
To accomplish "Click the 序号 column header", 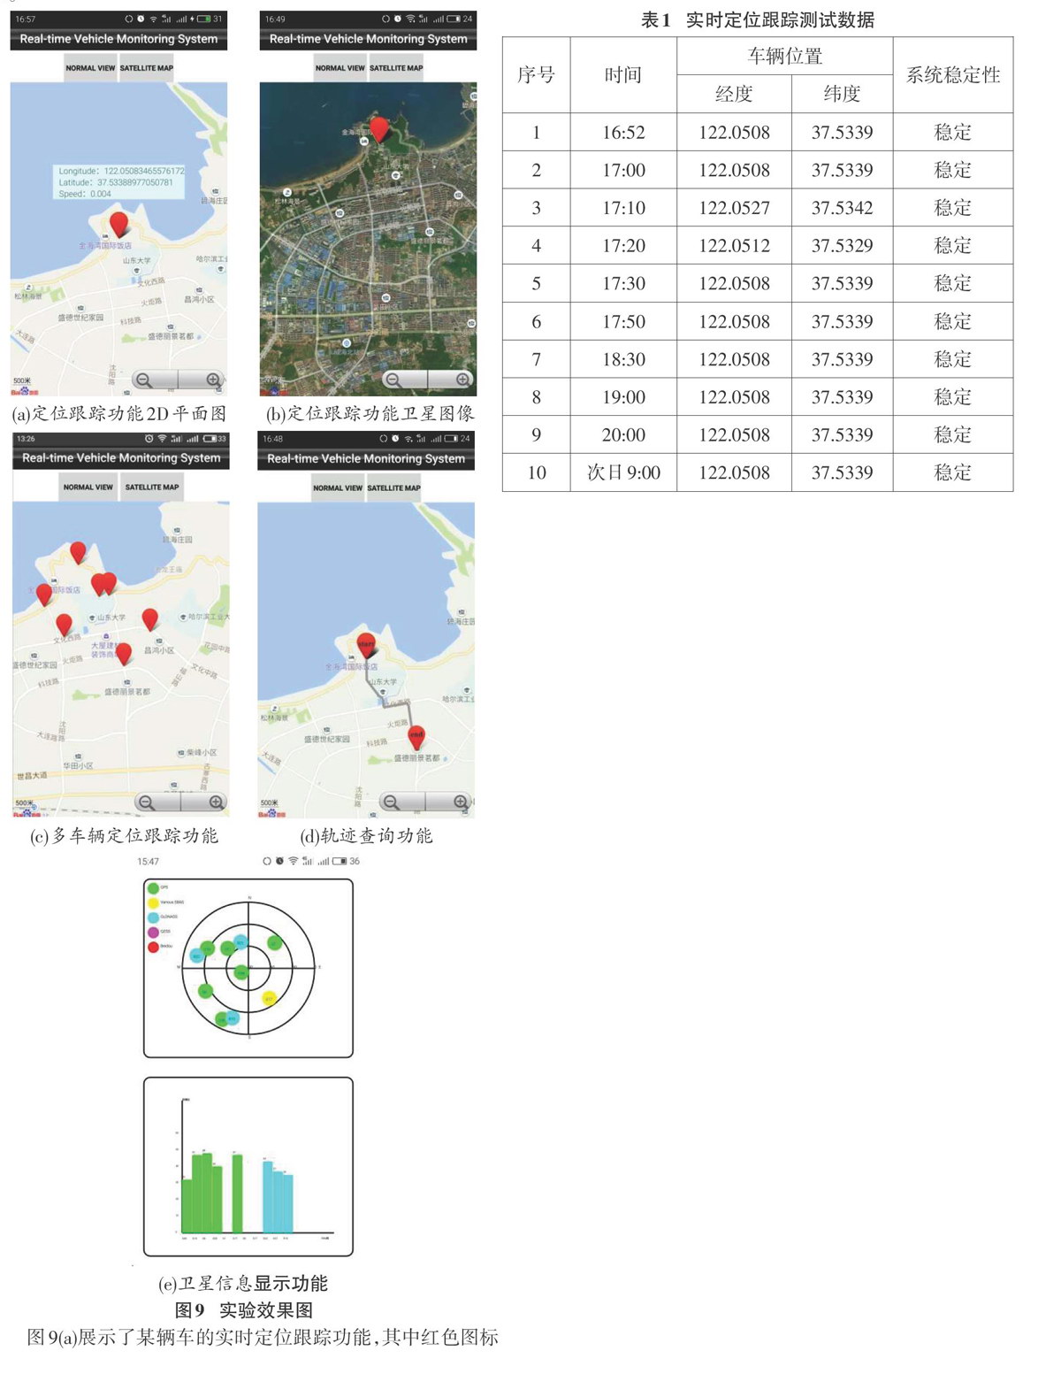I will point(536,75).
